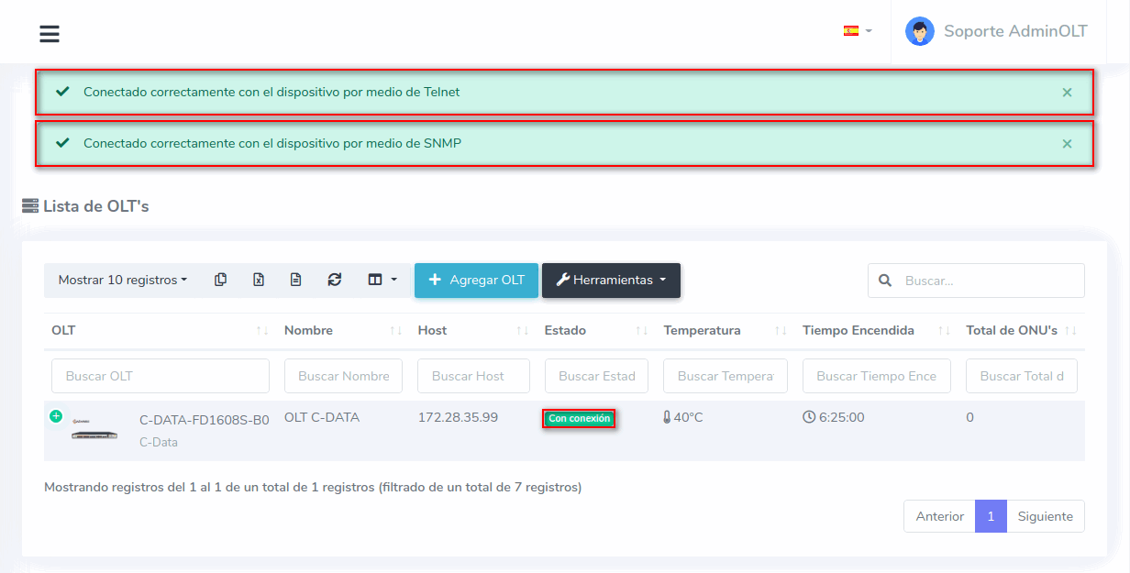
Task: Open the hamburger sidebar menu
Action: click(50, 34)
